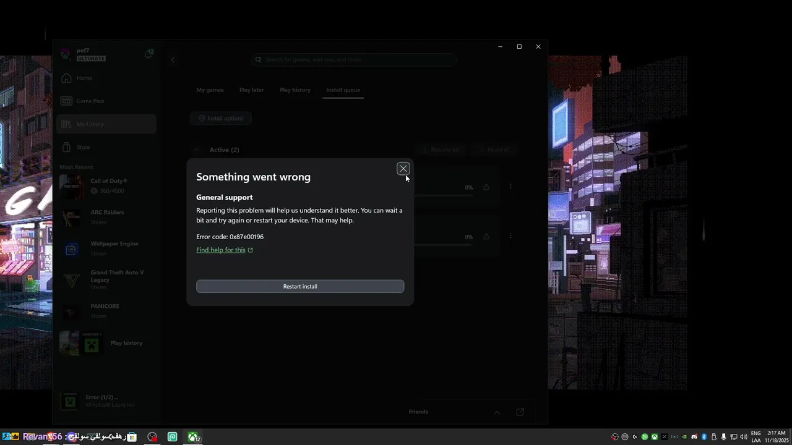Open network settings tray icon

[x=733, y=437]
